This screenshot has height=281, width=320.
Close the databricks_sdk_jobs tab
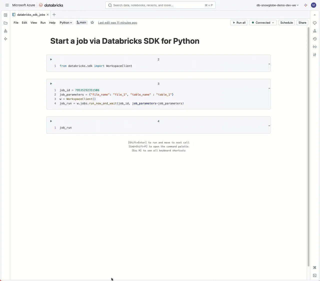click(x=47, y=15)
